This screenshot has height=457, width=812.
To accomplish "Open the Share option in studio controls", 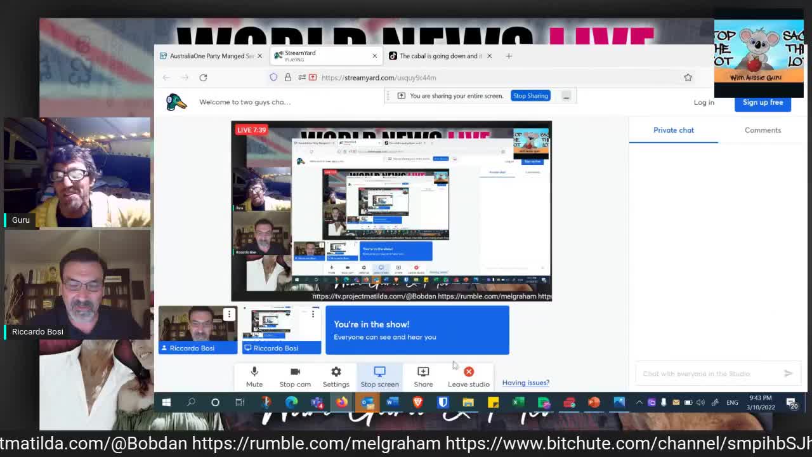I will pyautogui.click(x=423, y=376).
